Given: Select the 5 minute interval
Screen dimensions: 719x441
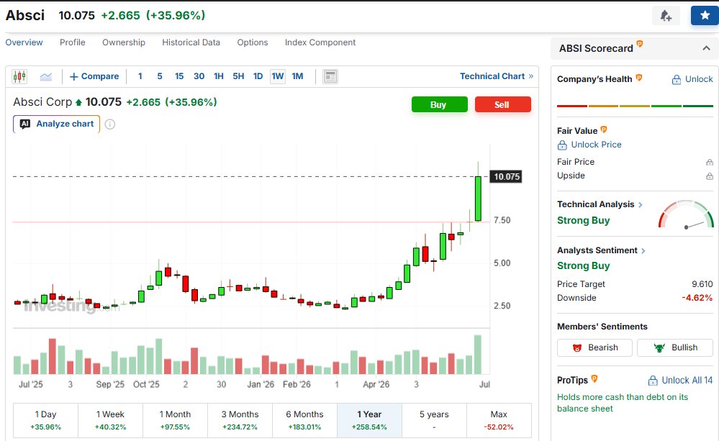Looking at the screenshot, I should point(160,76).
